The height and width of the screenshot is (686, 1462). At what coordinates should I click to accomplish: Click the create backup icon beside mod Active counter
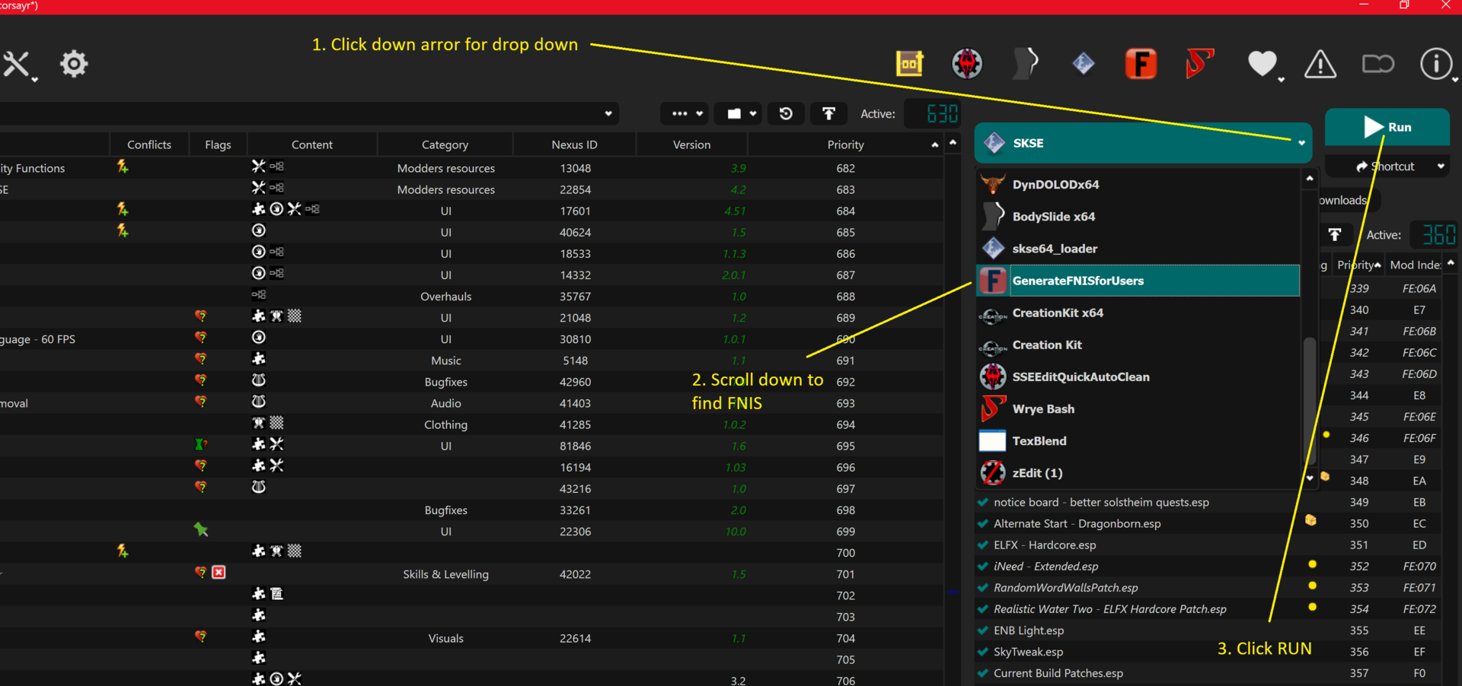coord(828,113)
